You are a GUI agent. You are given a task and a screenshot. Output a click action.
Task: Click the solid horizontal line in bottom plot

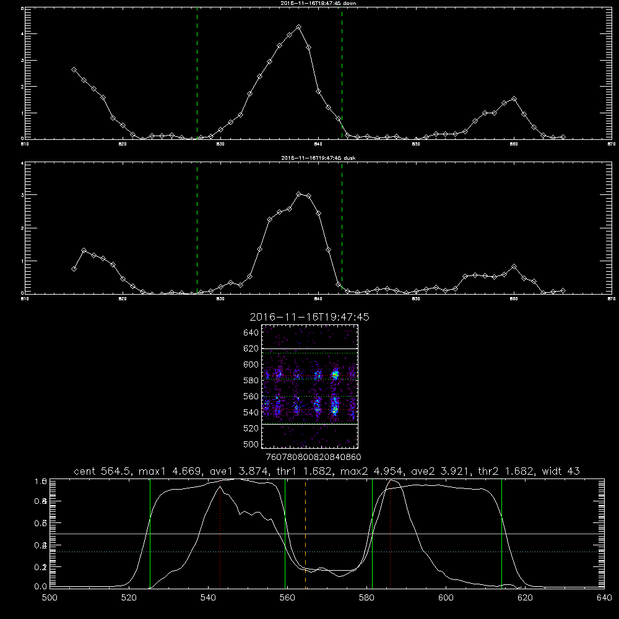click(x=327, y=534)
